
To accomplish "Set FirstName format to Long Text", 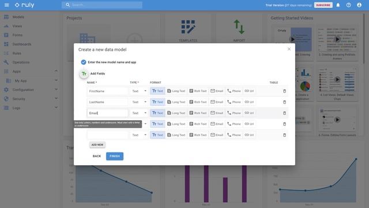I will point(176,91).
